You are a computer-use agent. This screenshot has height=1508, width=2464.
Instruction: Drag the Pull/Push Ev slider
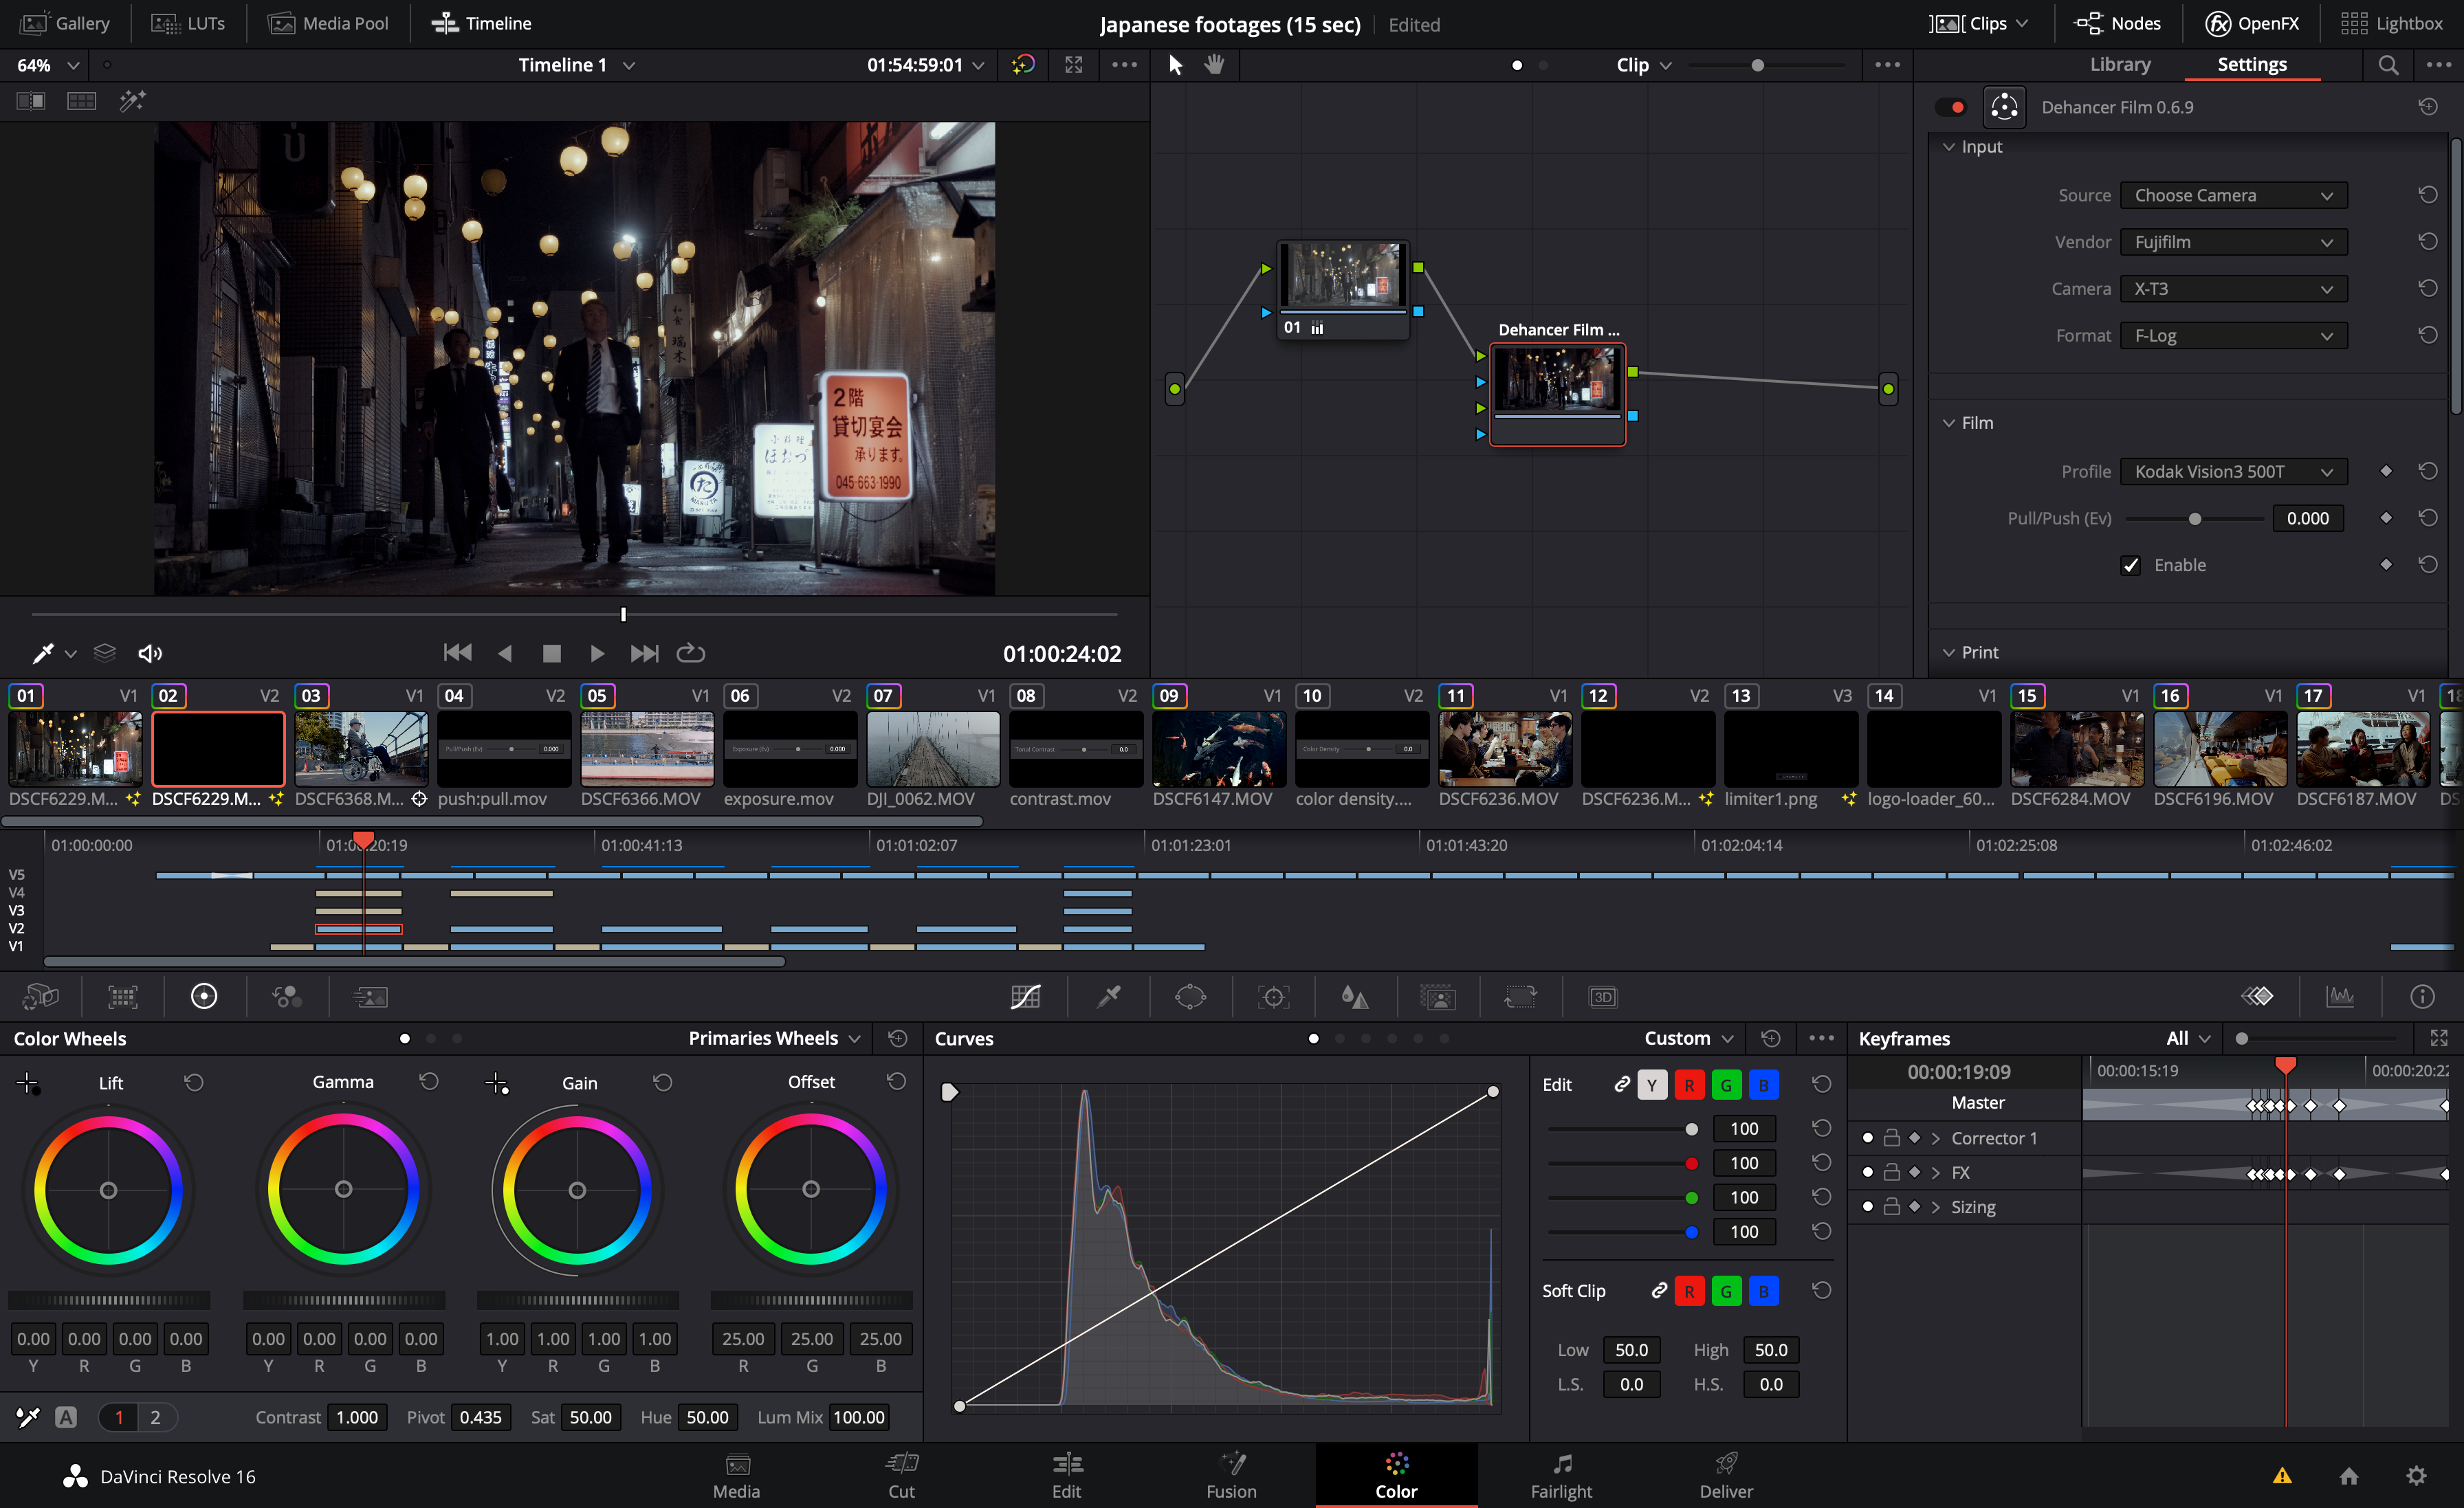tap(2194, 518)
